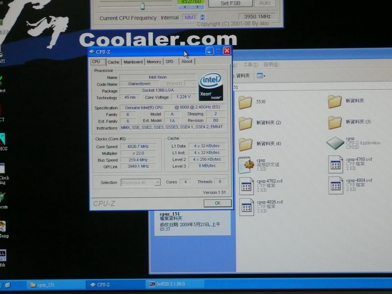This screenshot has width=392, height=294.
Task: Select the cpuz-4782.cvf file
Action: (x=261, y=186)
